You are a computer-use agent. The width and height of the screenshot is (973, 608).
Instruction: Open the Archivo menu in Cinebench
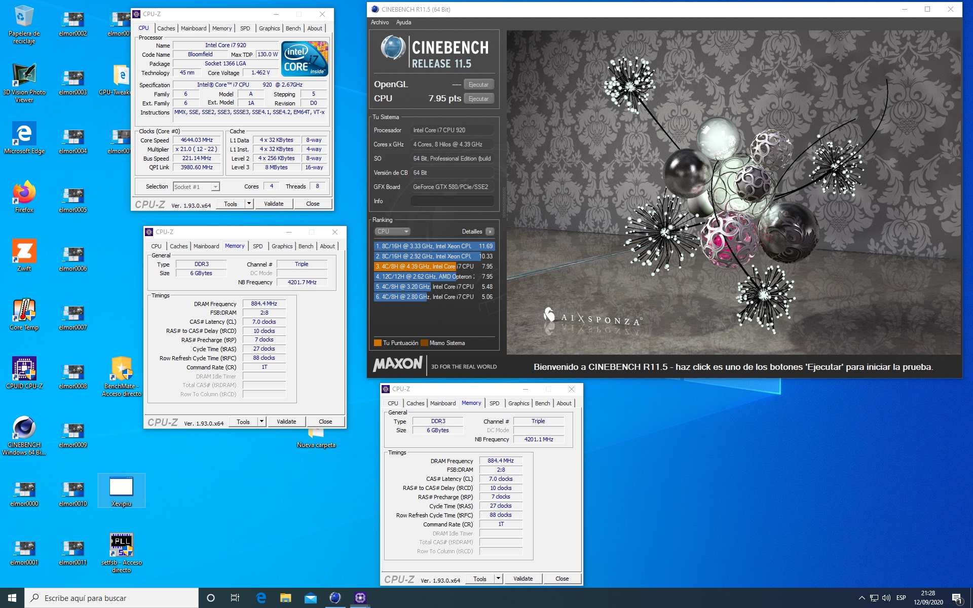click(380, 22)
